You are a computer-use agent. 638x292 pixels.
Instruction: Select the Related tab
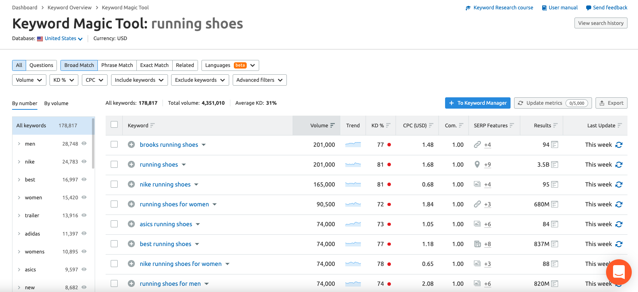point(185,65)
